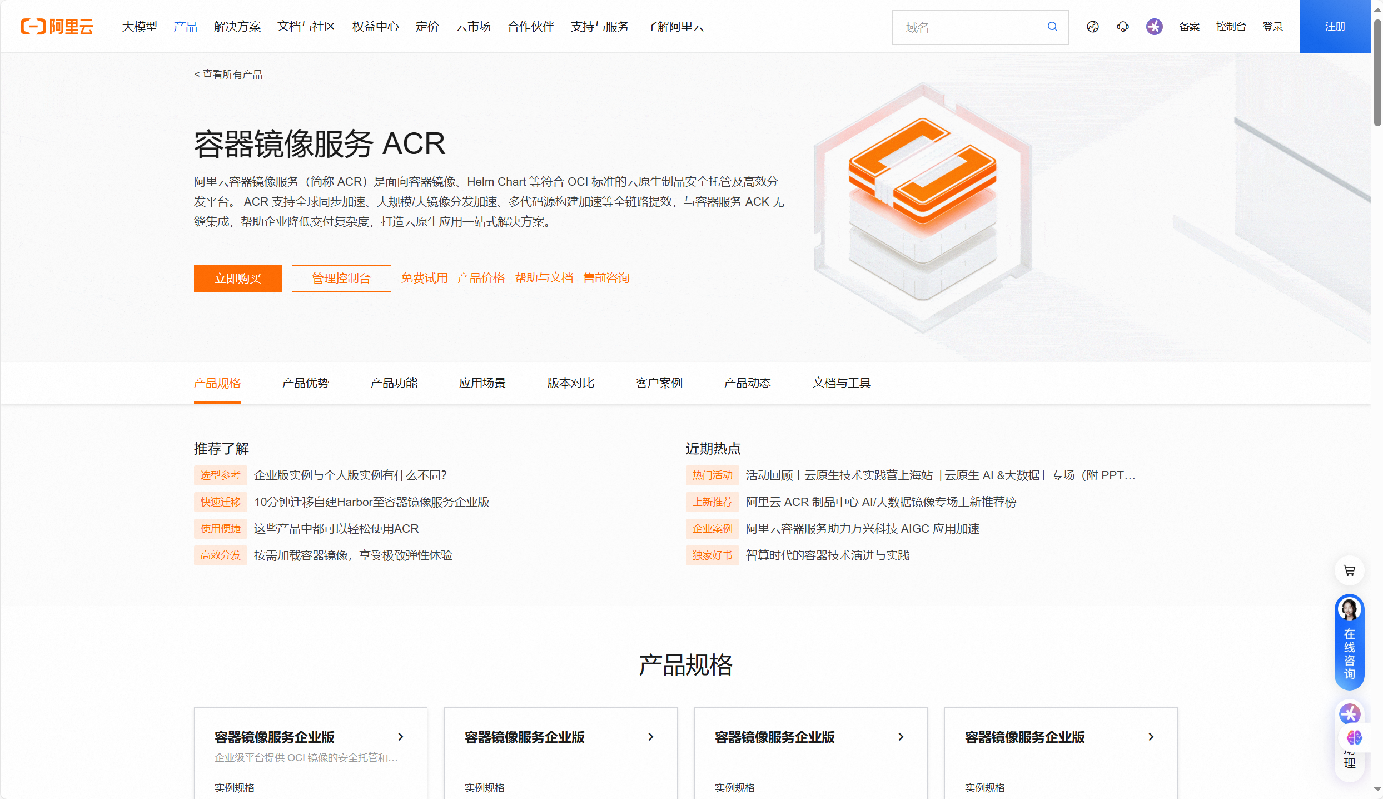
Task: Click the search magnifier icon
Action: 1052,27
